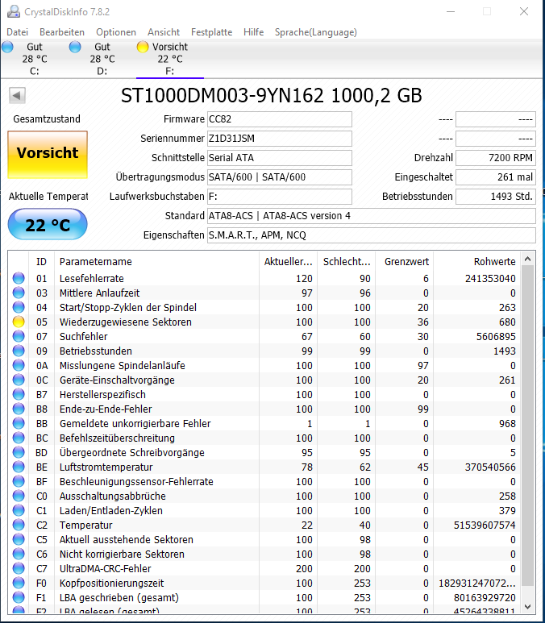Select the yellow Vorsicht orb for drive F:
Image resolution: width=545 pixels, height=623 pixels.
click(x=143, y=47)
